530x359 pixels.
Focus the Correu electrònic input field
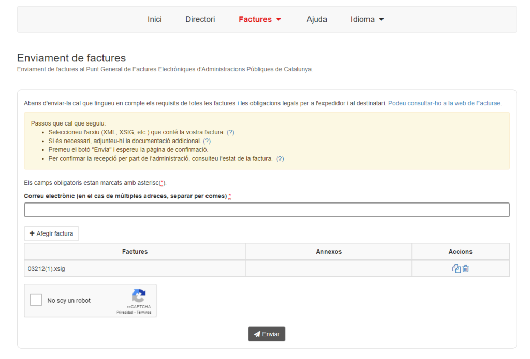[x=267, y=210]
